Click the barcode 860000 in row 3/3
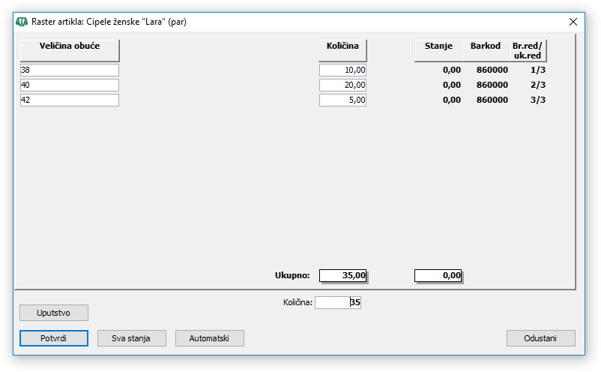Viewport: 601px width, 372px height. 492,100
